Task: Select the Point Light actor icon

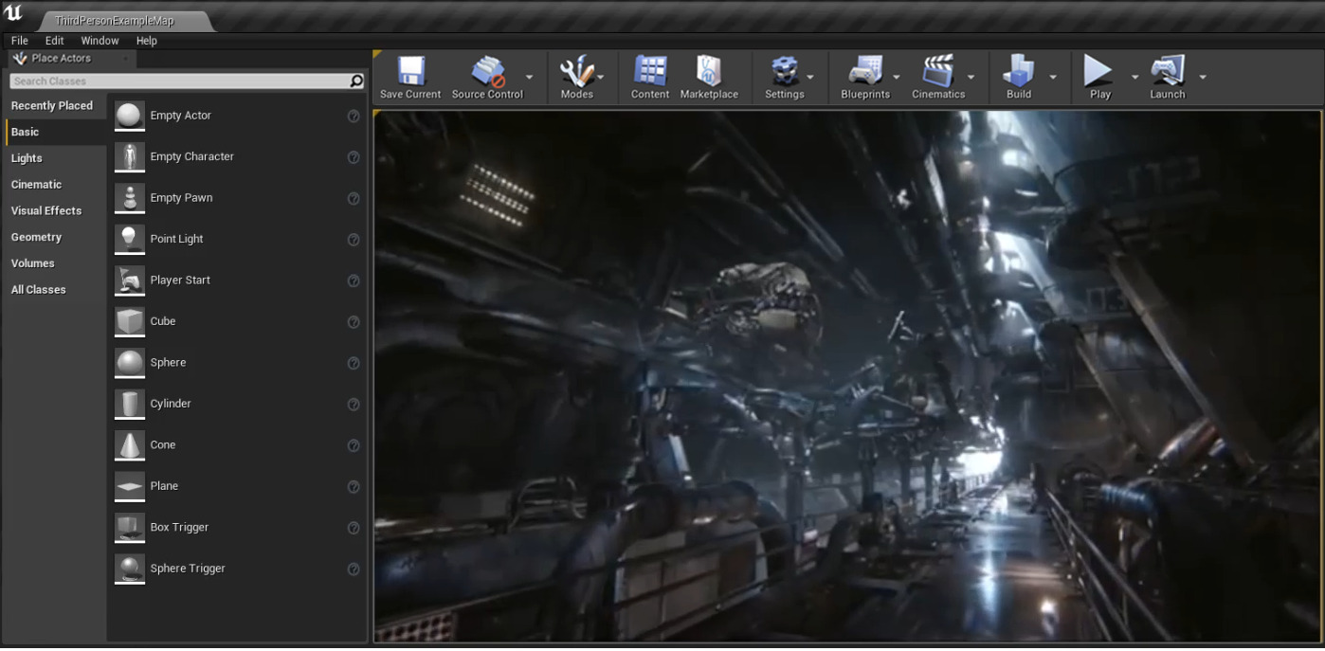Action: [130, 239]
